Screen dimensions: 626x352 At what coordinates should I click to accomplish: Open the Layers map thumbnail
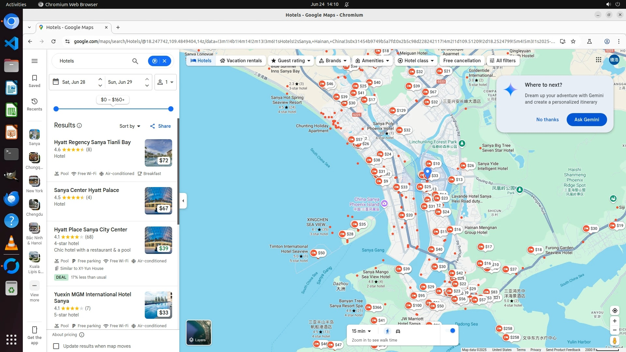[x=199, y=332]
